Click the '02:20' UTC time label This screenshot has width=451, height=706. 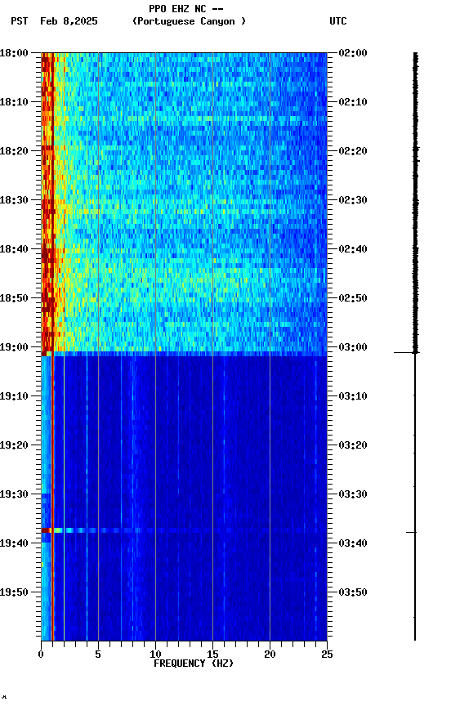point(353,151)
